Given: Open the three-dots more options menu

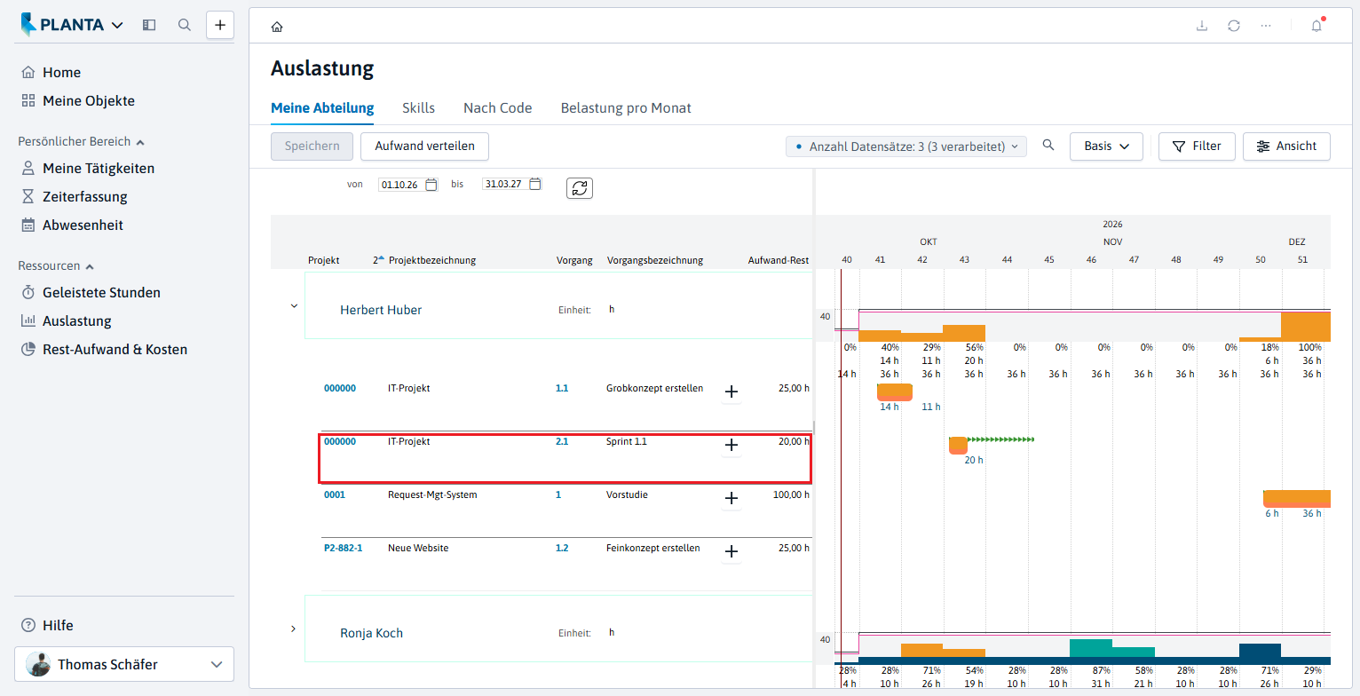Looking at the screenshot, I should [x=1266, y=26].
